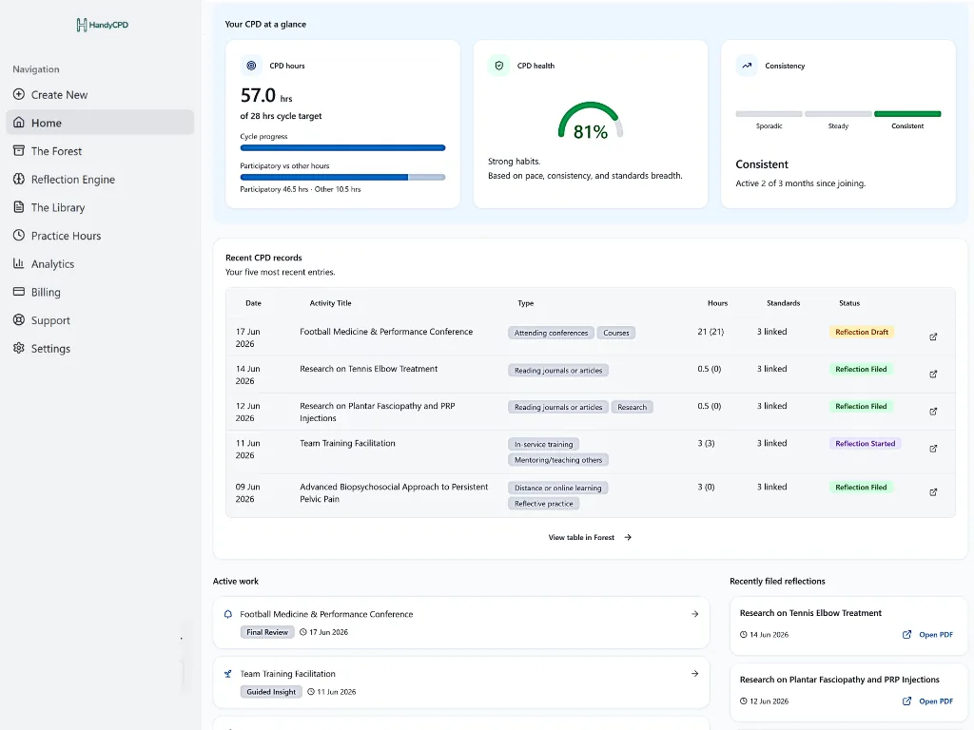Screen dimensions: 974x730
Task: Click the CPD health shield icon
Action: coord(498,66)
